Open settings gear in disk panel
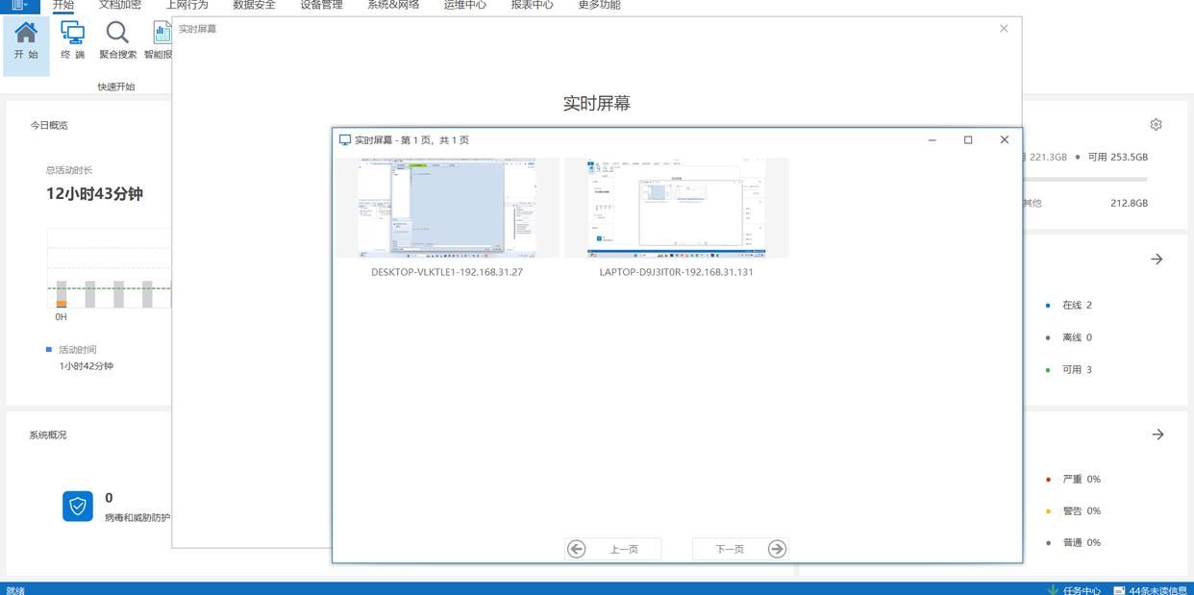 (x=1156, y=125)
